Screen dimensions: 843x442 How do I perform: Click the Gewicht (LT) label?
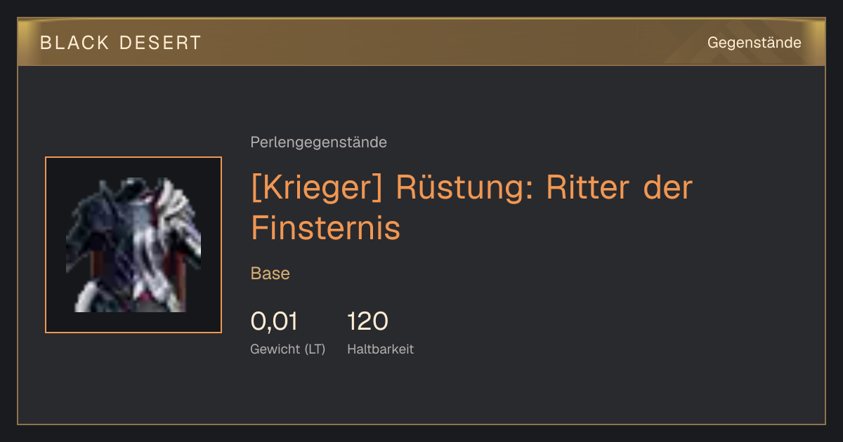(288, 349)
